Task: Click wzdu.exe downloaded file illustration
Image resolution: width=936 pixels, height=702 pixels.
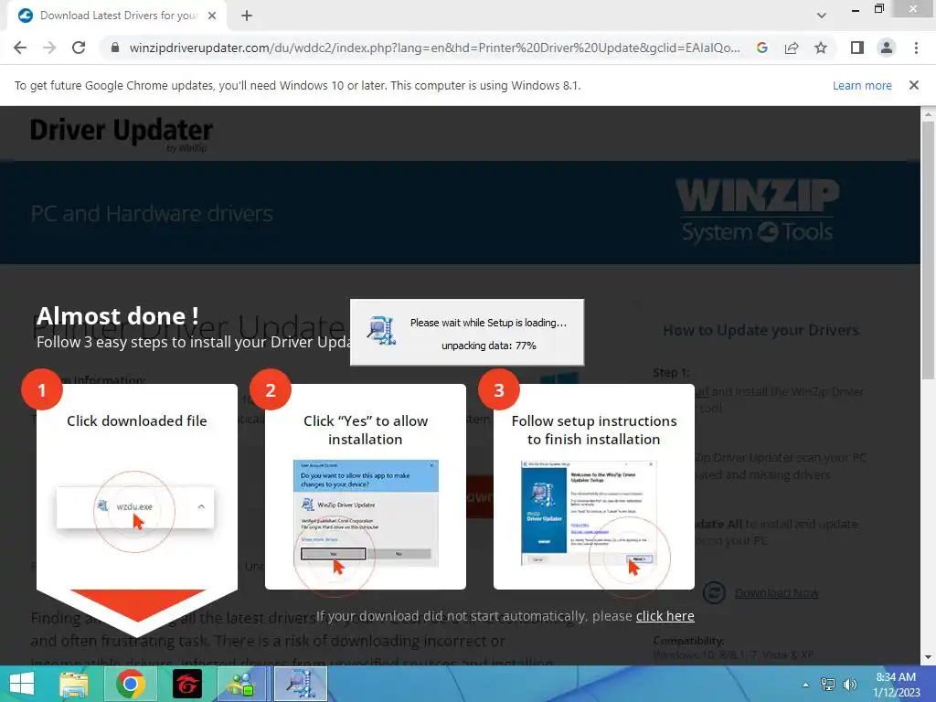Action: coord(134,506)
